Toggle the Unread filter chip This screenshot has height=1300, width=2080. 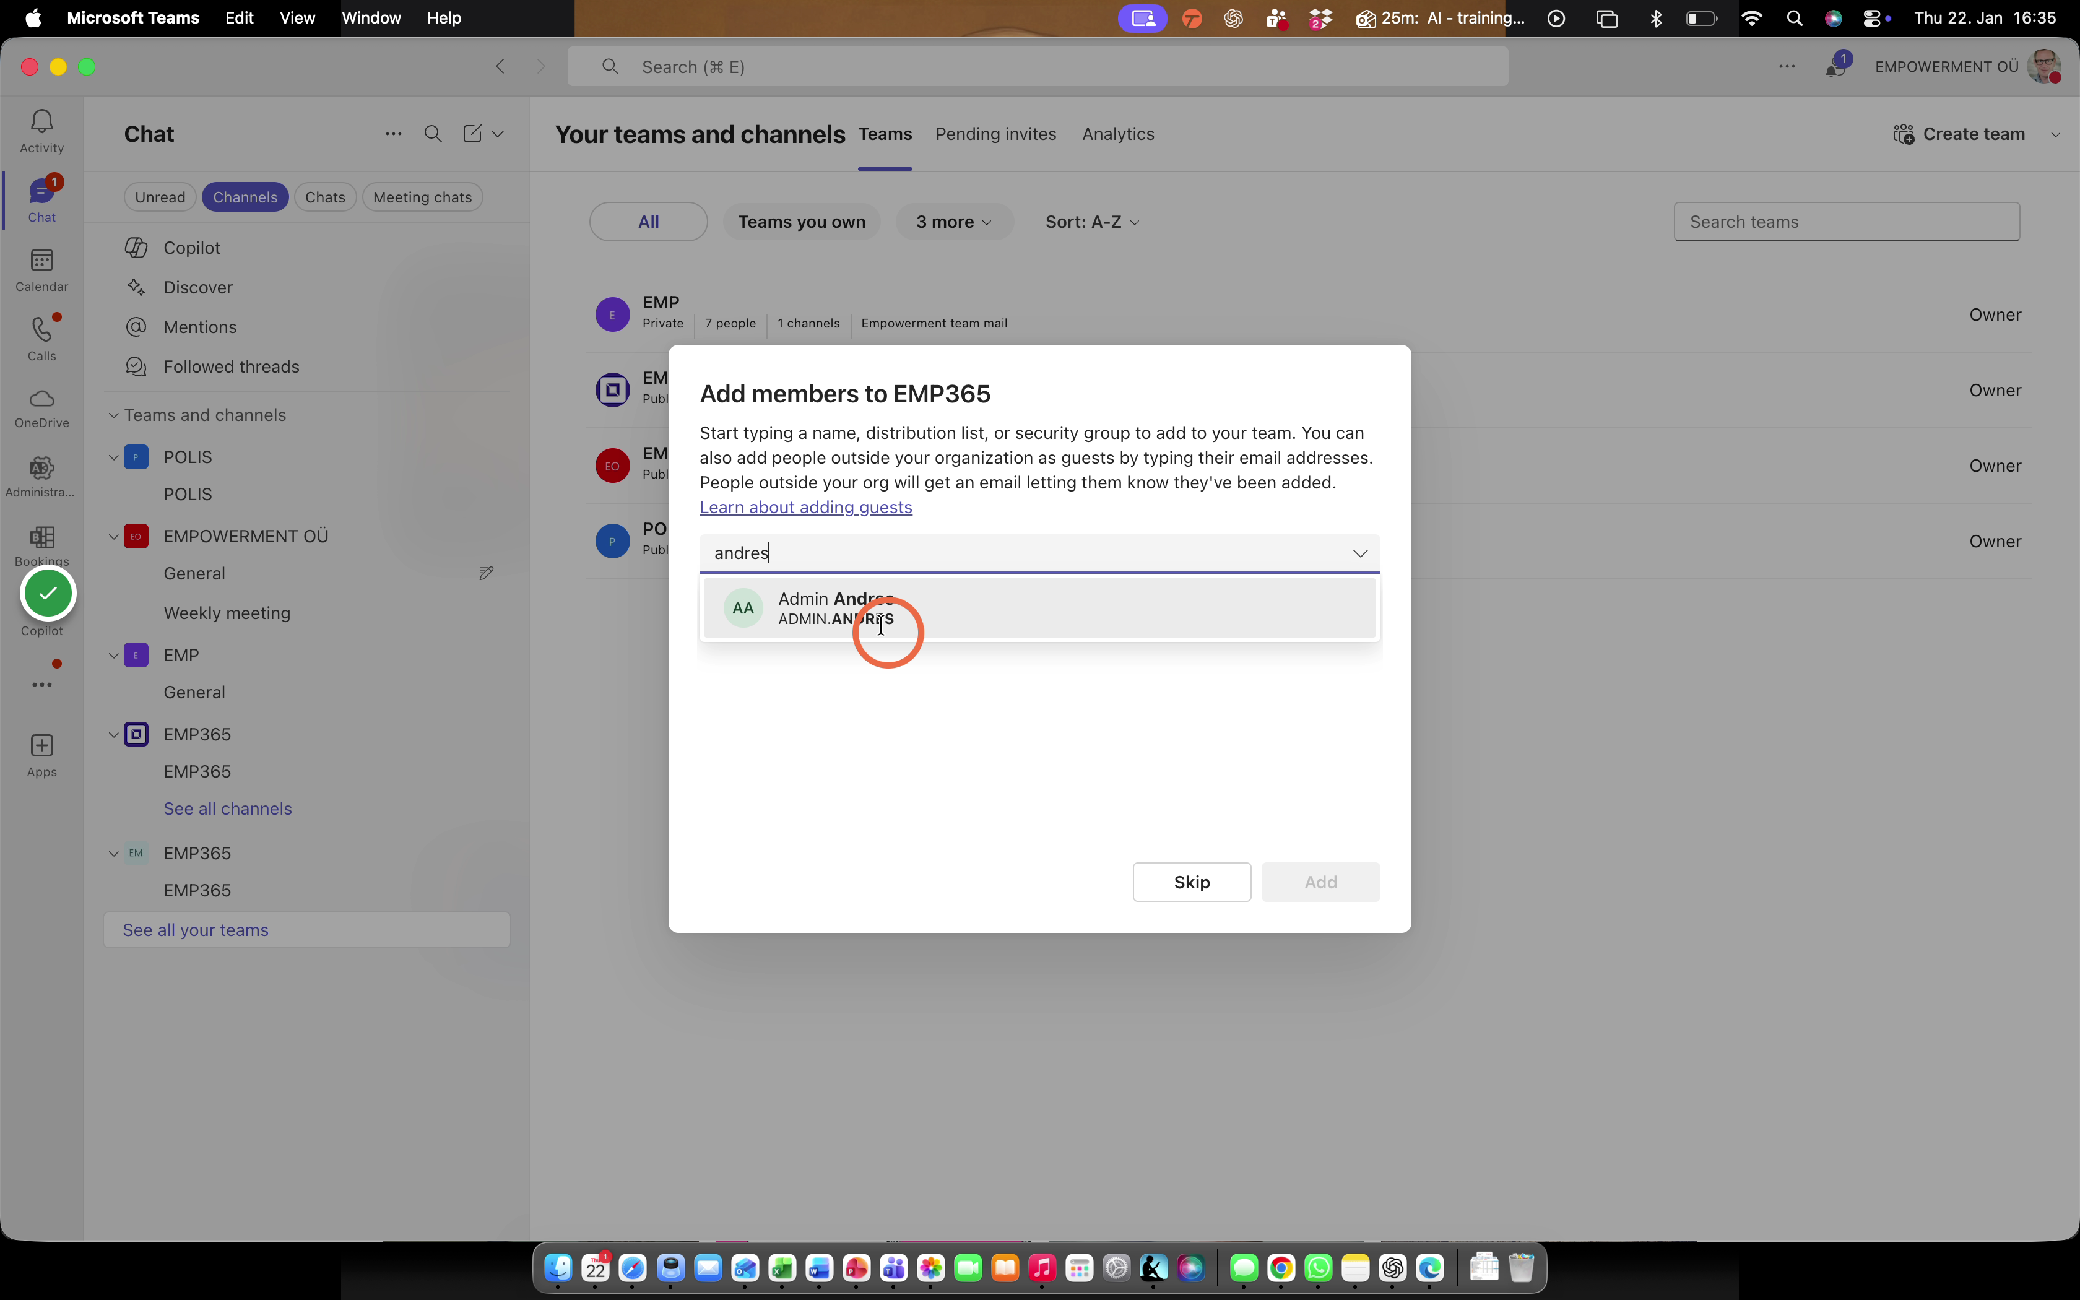click(160, 197)
